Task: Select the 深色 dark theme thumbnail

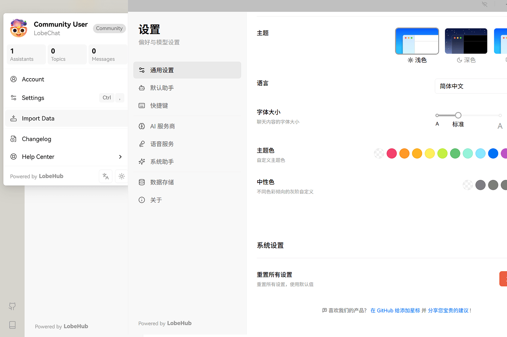Action: (466, 41)
